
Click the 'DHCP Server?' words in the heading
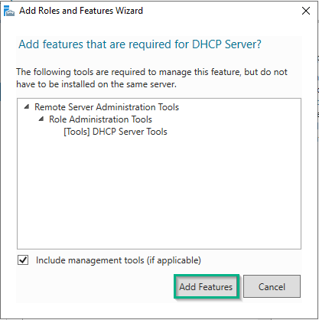tap(226, 44)
